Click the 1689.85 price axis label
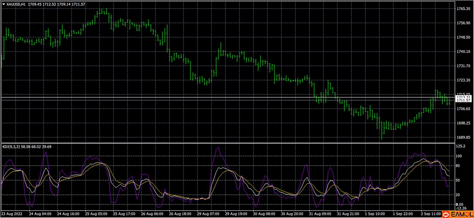Image resolution: width=474 pixels, height=218 pixels. (x=463, y=137)
